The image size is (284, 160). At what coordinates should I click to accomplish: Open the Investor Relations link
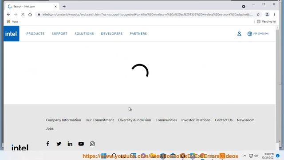tap(196, 120)
